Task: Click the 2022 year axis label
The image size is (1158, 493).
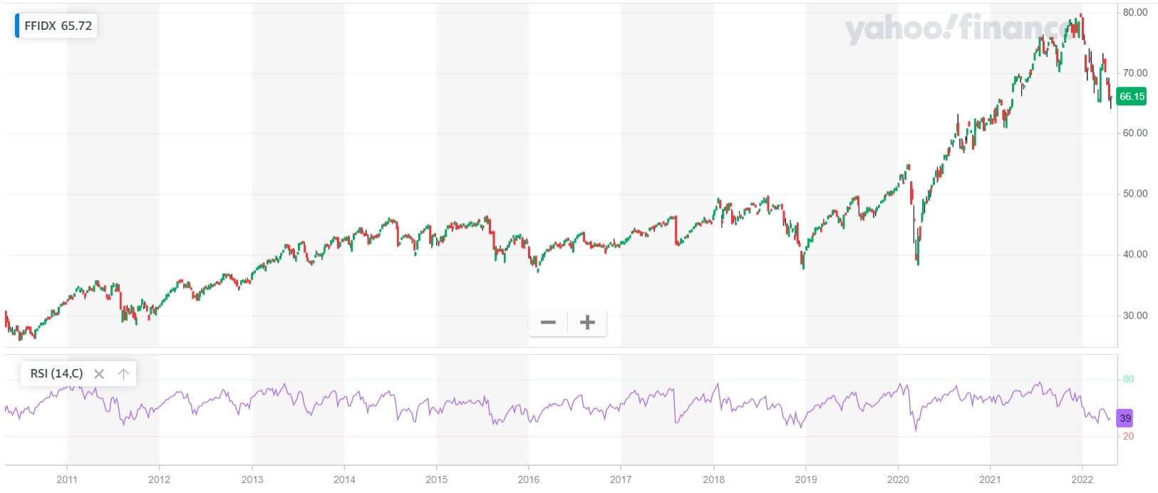Action: point(1082,479)
